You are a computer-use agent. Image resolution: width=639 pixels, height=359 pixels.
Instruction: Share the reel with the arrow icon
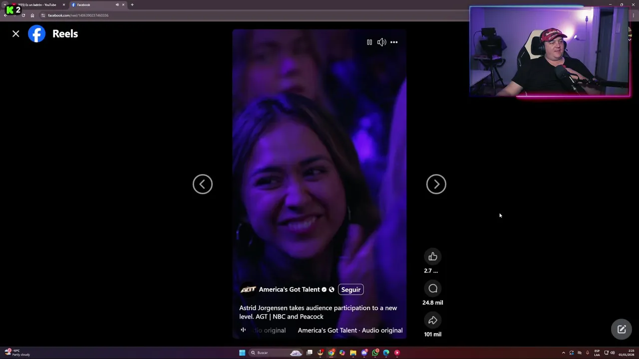click(x=433, y=320)
